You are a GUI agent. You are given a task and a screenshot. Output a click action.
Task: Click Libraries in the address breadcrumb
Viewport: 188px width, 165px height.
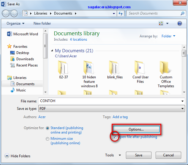pyautogui.click(x=41, y=13)
